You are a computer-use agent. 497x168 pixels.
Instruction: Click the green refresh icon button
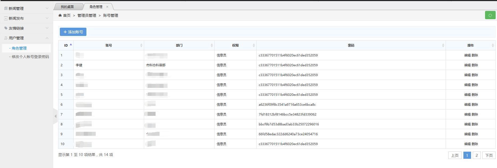(490, 15)
